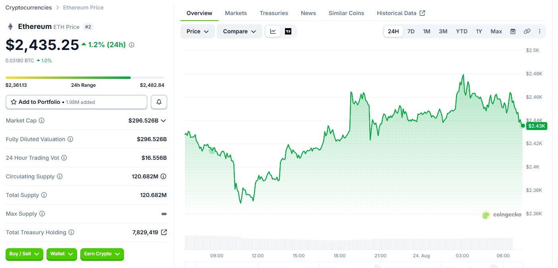Viewport: 558px width, 268px height.
Task: Show Fully Diluted Valuation info icon
Action: click(70, 139)
